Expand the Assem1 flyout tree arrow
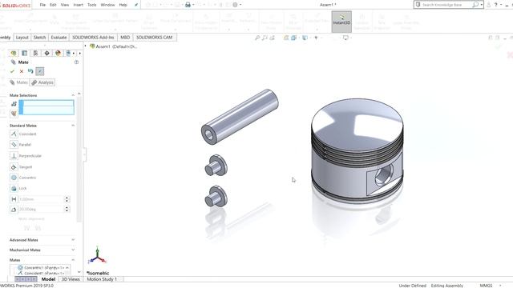Image resolution: width=513 pixels, height=288 pixels. tap(86, 46)
